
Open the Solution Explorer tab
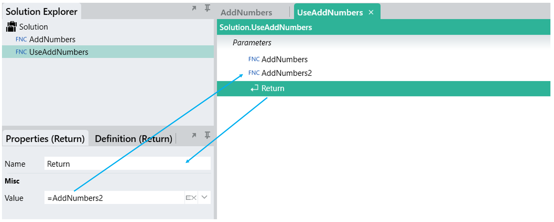pos(42,12)
